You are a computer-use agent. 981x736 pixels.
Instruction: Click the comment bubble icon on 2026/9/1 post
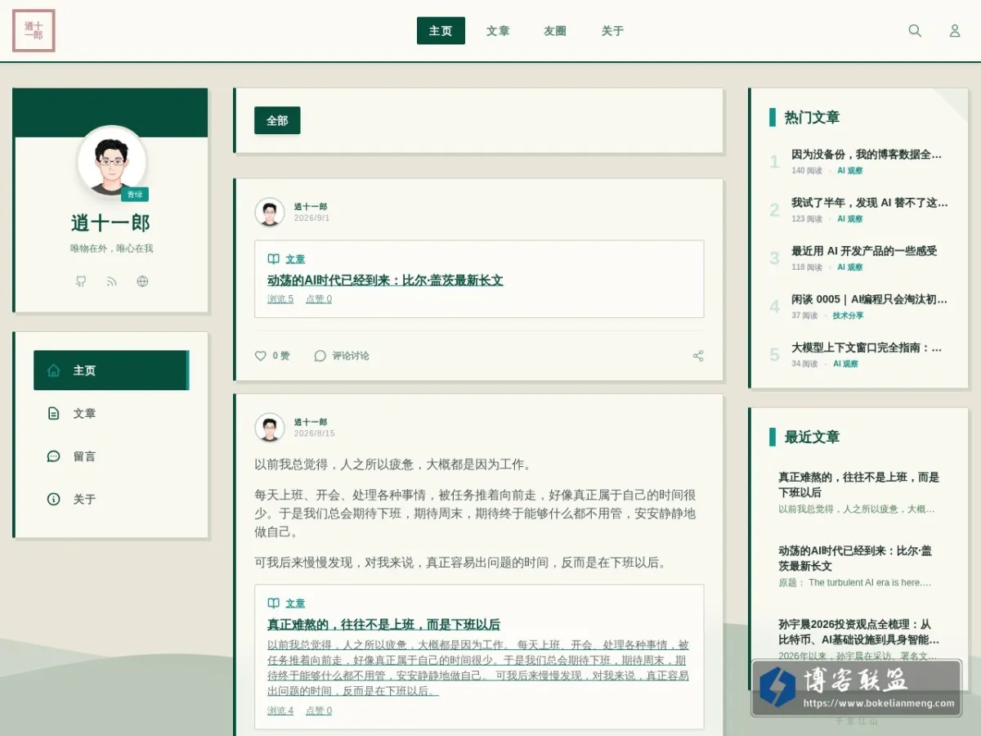[x=320, y=356]
